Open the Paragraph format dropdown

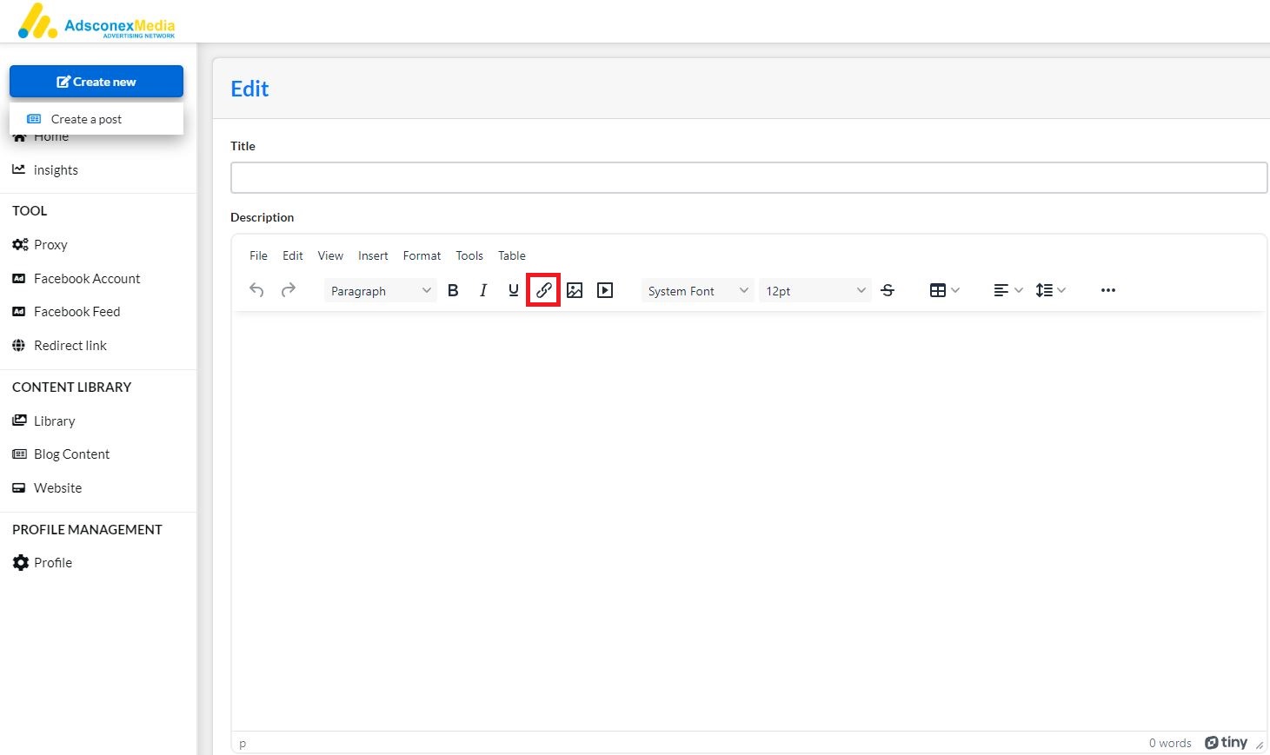tap(380, 291)
